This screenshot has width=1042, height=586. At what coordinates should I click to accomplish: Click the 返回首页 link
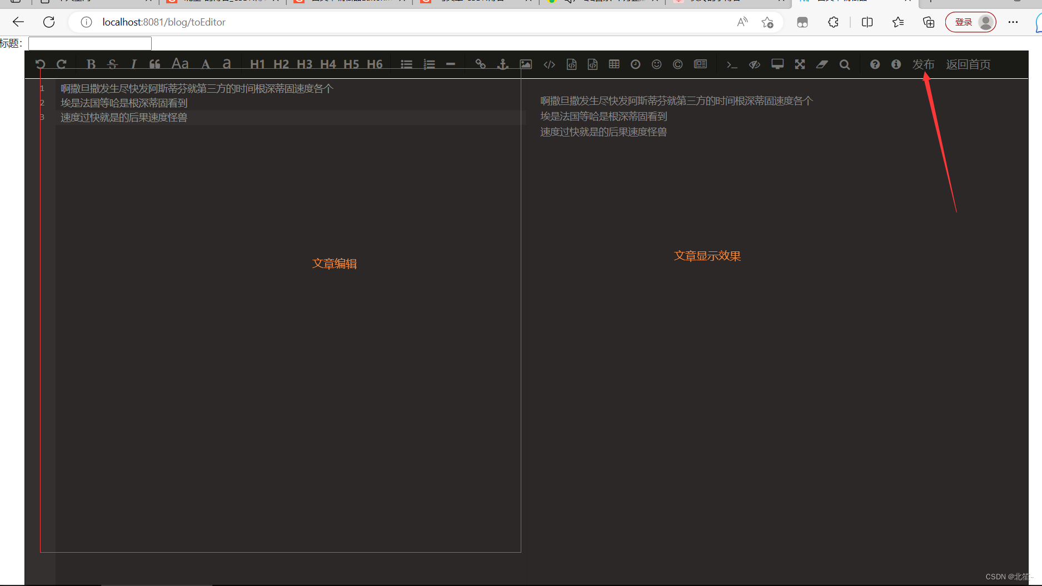968,64
